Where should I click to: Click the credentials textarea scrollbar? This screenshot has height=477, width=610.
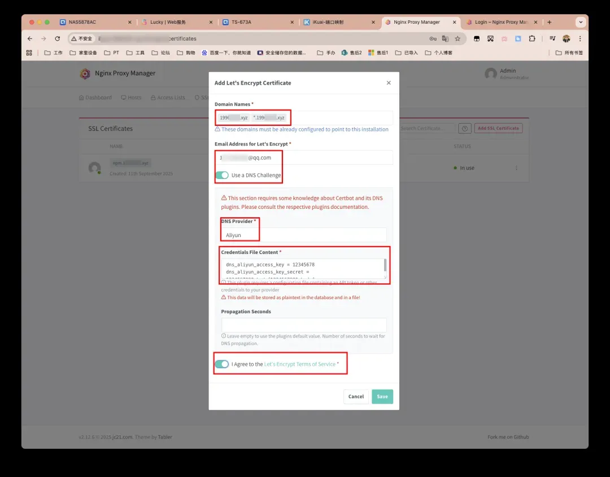coord(385,265)
